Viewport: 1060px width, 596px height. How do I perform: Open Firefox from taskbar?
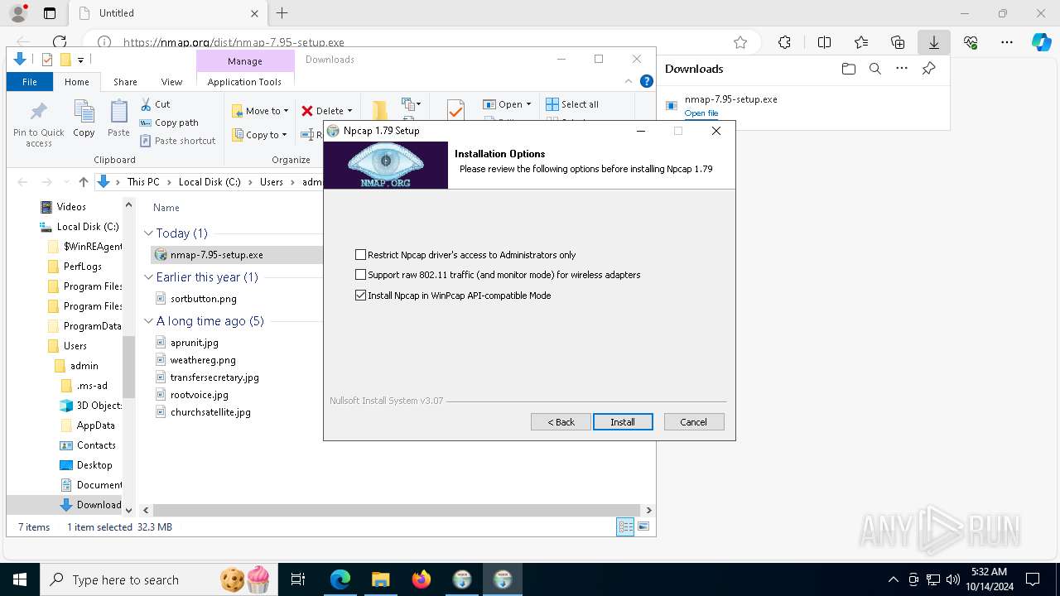click(422, 580)
